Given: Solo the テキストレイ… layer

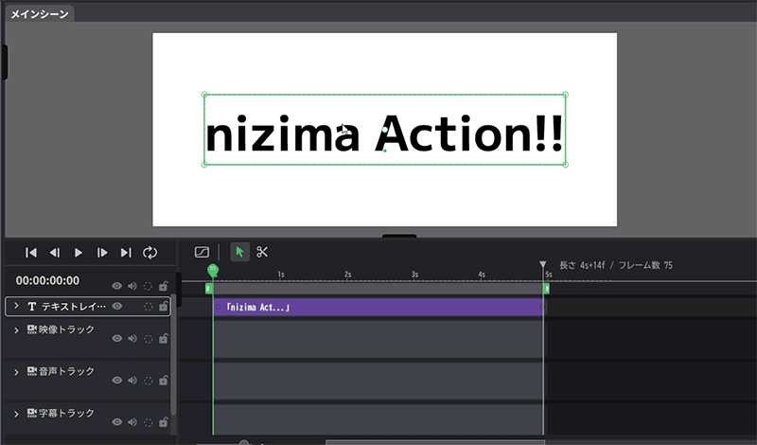Looking at the screenshot, I should pos(148,307).
